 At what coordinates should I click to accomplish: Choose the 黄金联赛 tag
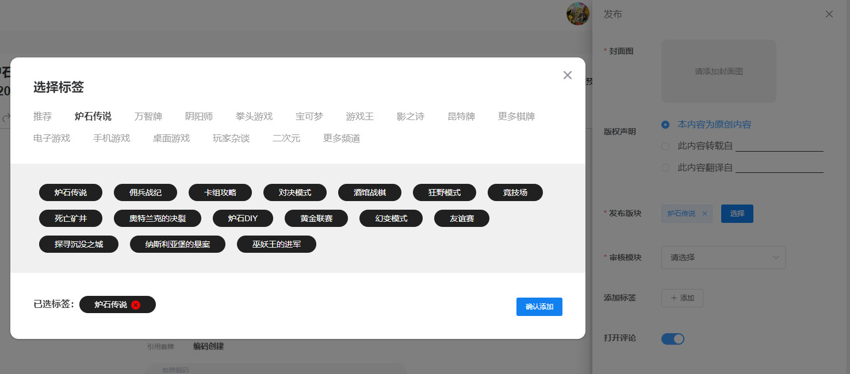pos(316,218)
